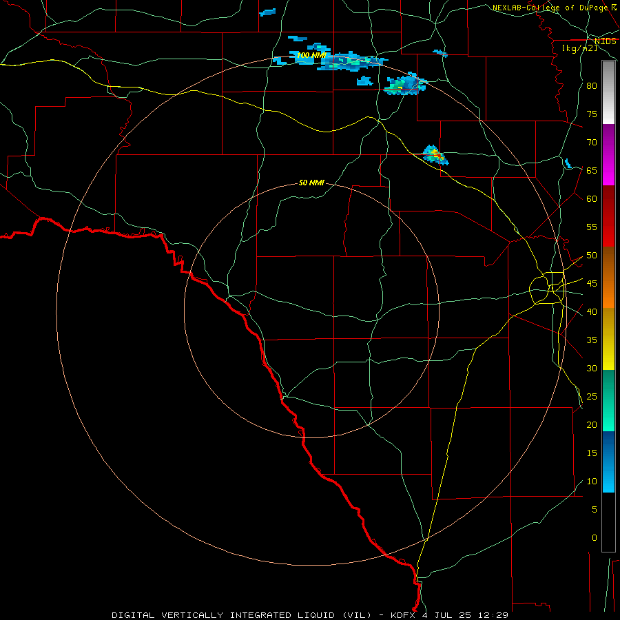Pick the blue segment of the color bar
Image resolution: width=620 pixels, height=620 pixels.
608,462
